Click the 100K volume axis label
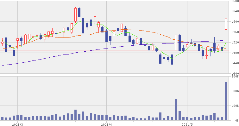The height and width of the screenshot is (126, 239). pyautogui.click(x=235, y=106)
